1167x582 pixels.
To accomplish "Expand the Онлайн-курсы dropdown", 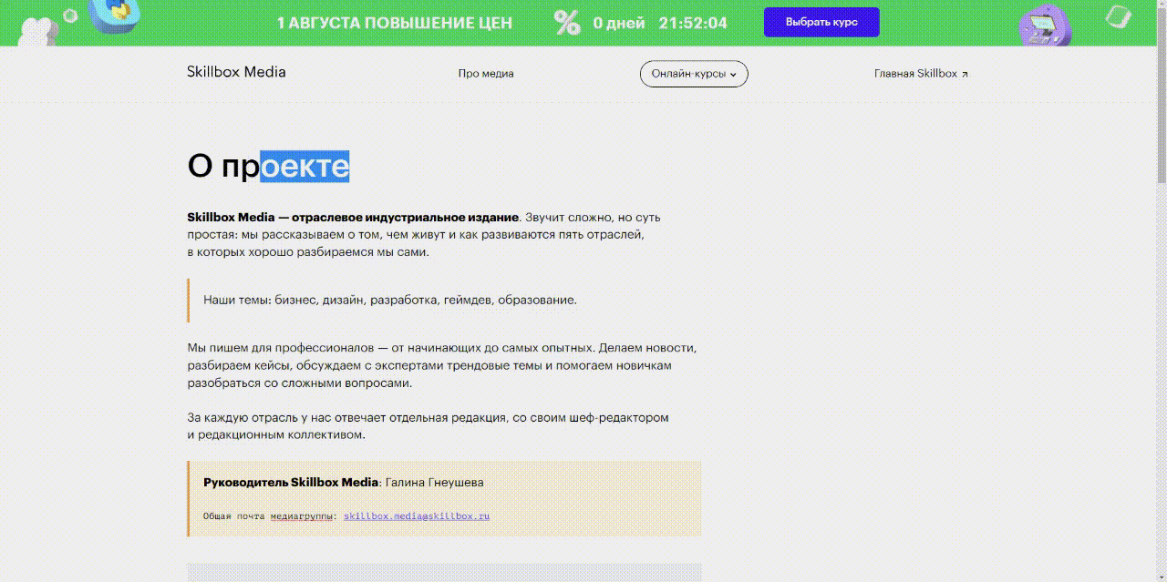I will [x=694, y=74].
